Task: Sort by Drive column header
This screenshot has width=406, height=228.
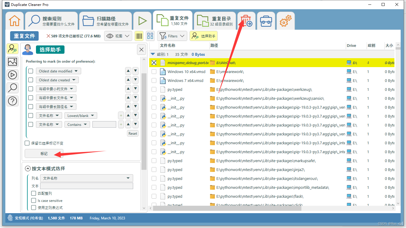Action: click(351, 45)
